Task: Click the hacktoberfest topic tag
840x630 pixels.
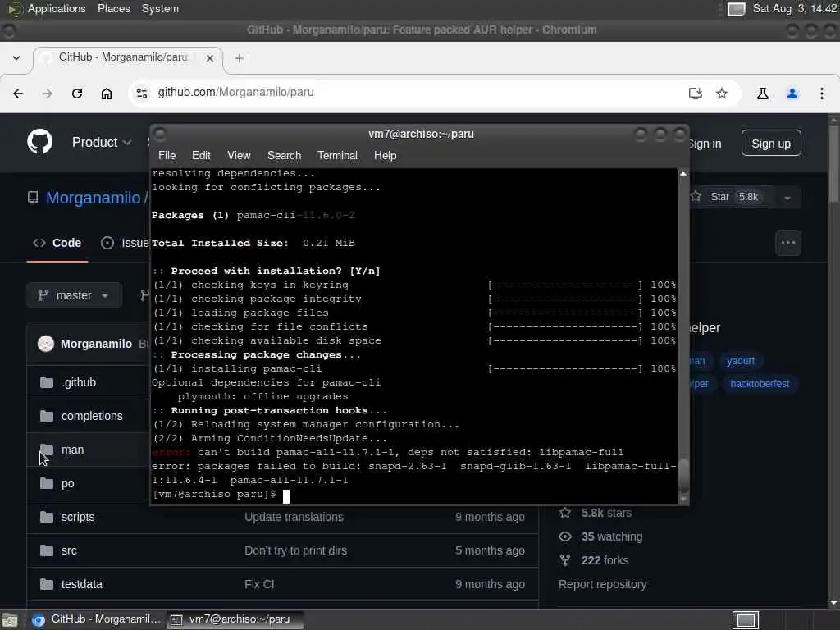Action: [760, 384]
